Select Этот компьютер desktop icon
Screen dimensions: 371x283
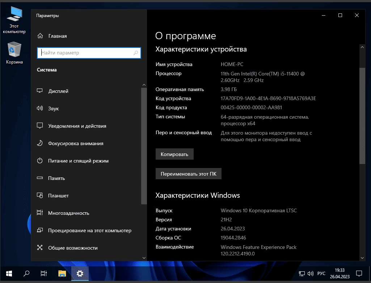coord(14,20)
